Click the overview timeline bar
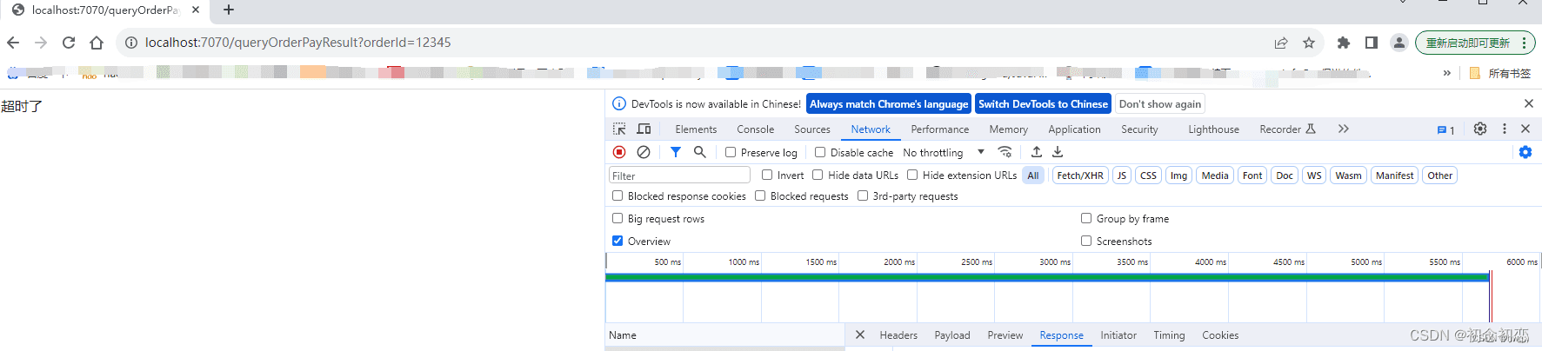Image resolution: width=1542 pixels, height=351 pixels. pos(1047,277)
